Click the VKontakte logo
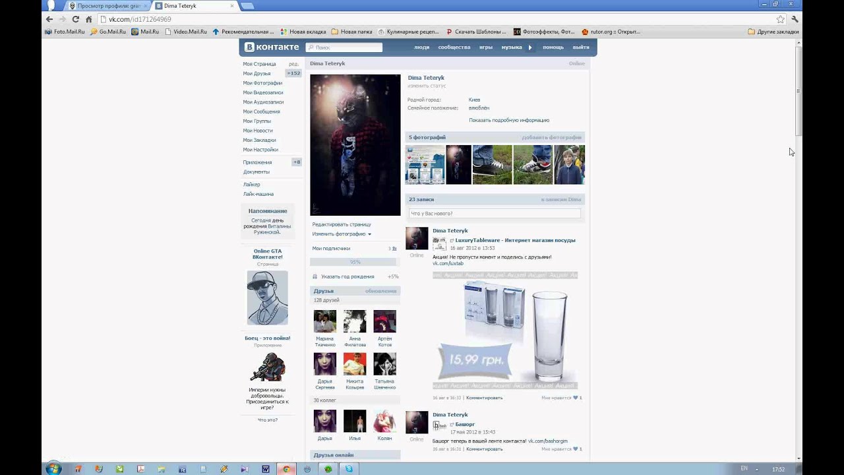This screenshot has height=475, width=844. [272, 47]
